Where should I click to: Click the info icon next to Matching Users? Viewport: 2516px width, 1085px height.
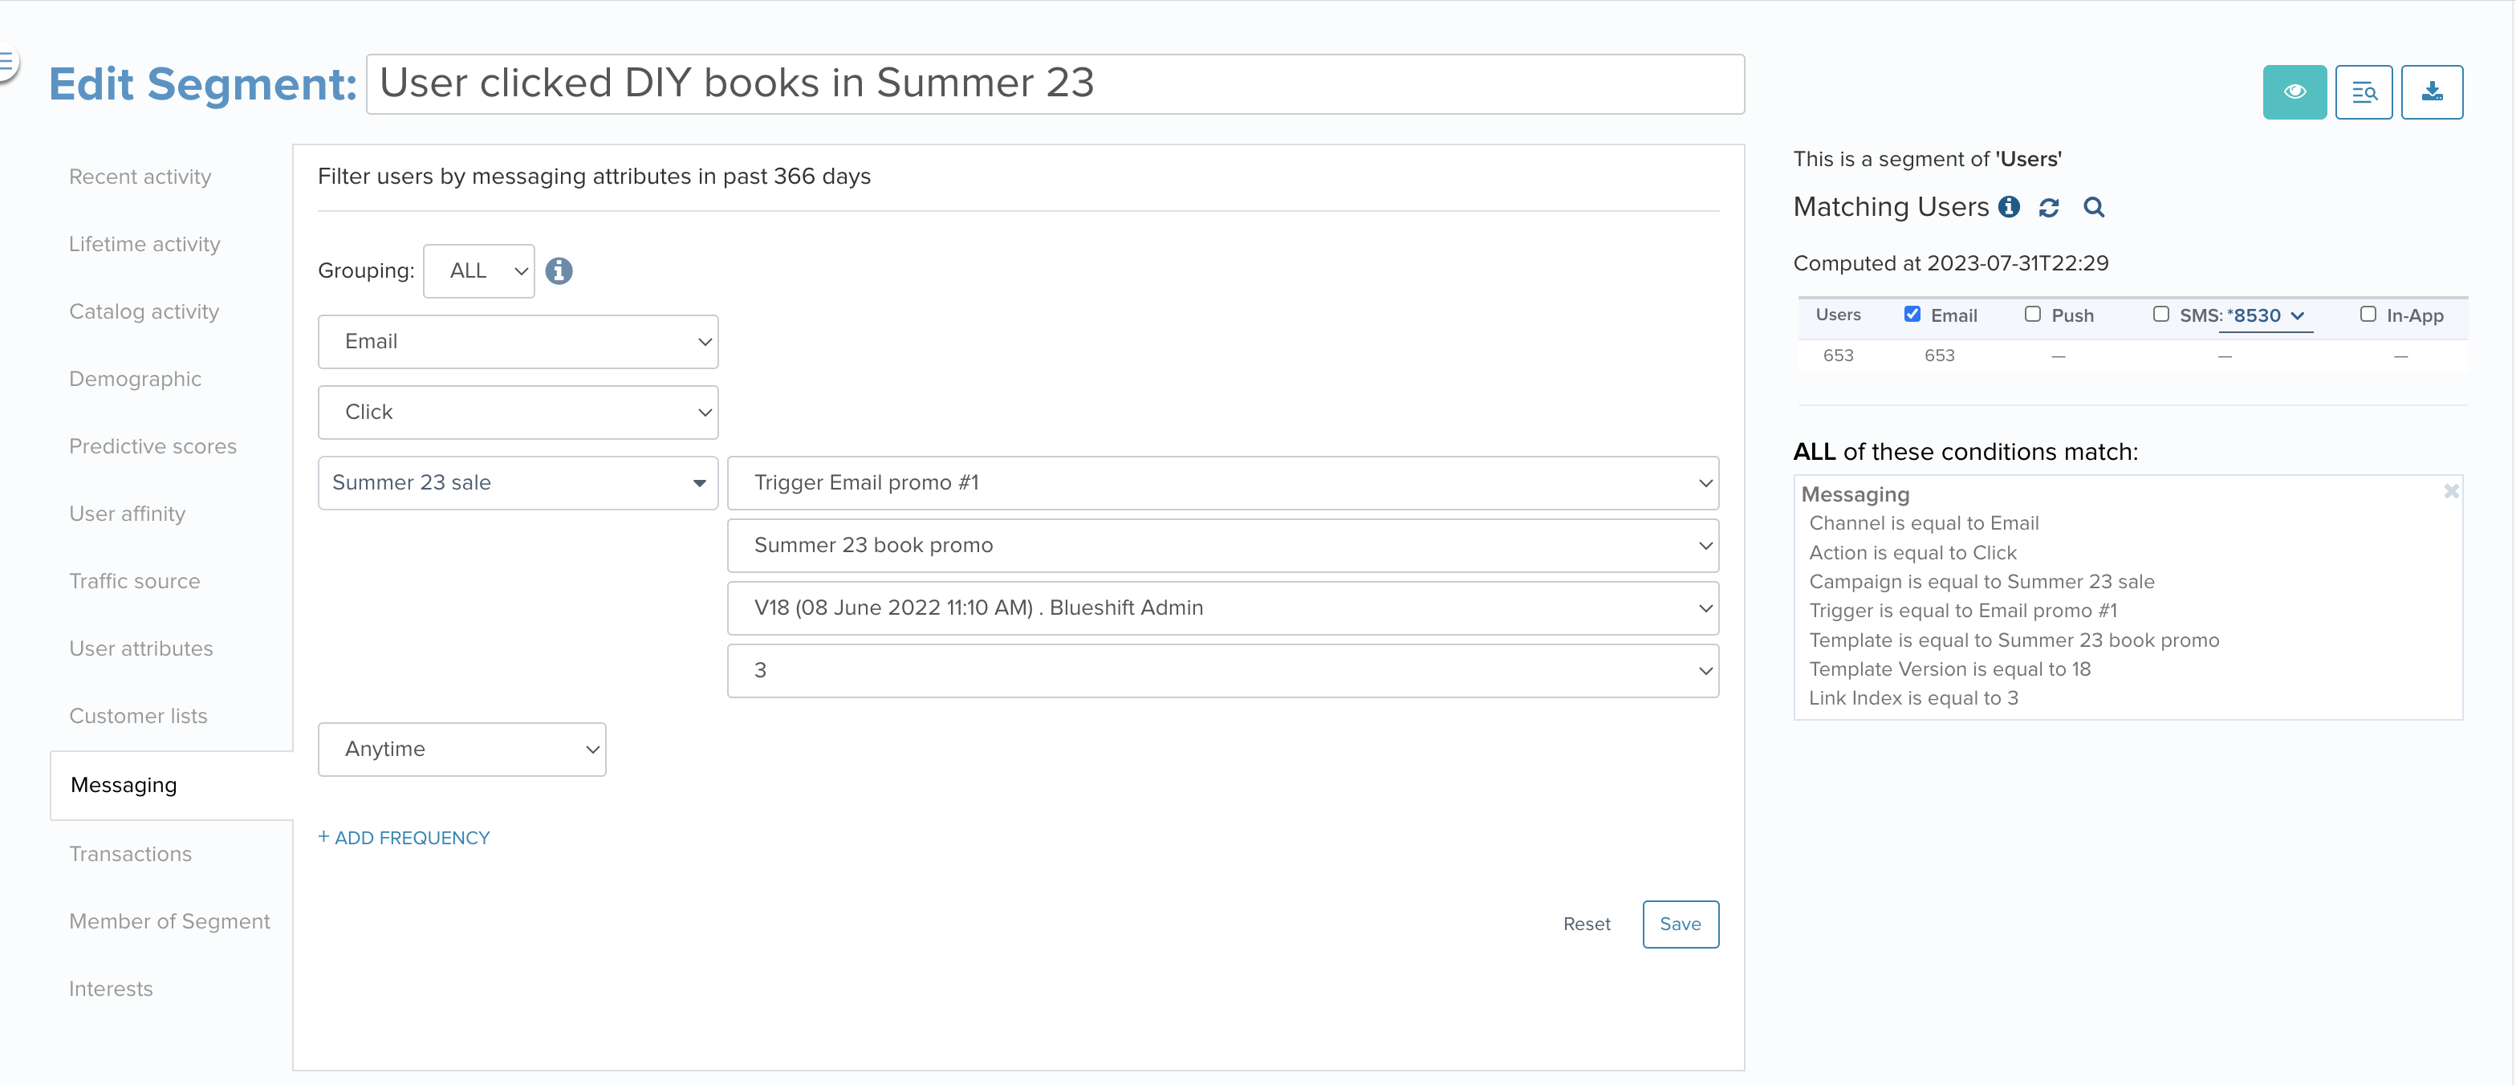pos(2009,207)
